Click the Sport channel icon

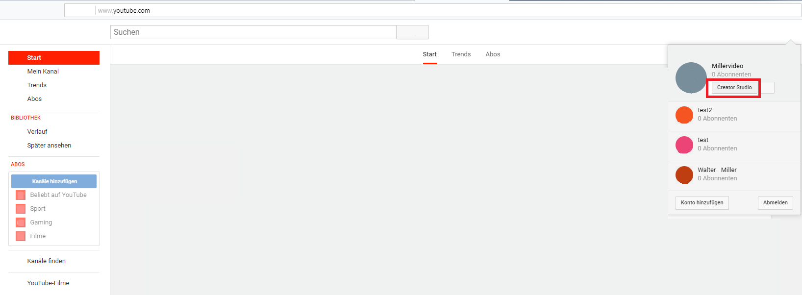[x=21, y=209]
